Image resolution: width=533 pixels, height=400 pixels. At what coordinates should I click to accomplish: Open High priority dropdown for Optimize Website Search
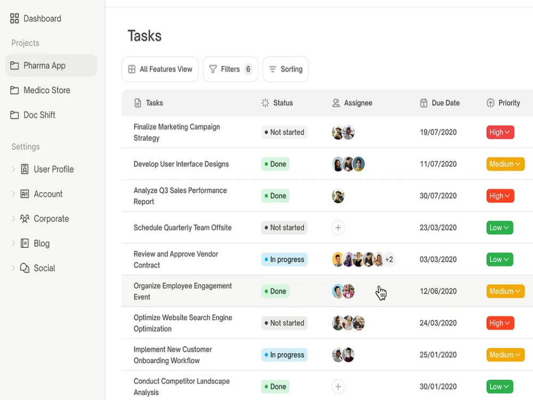500,323
